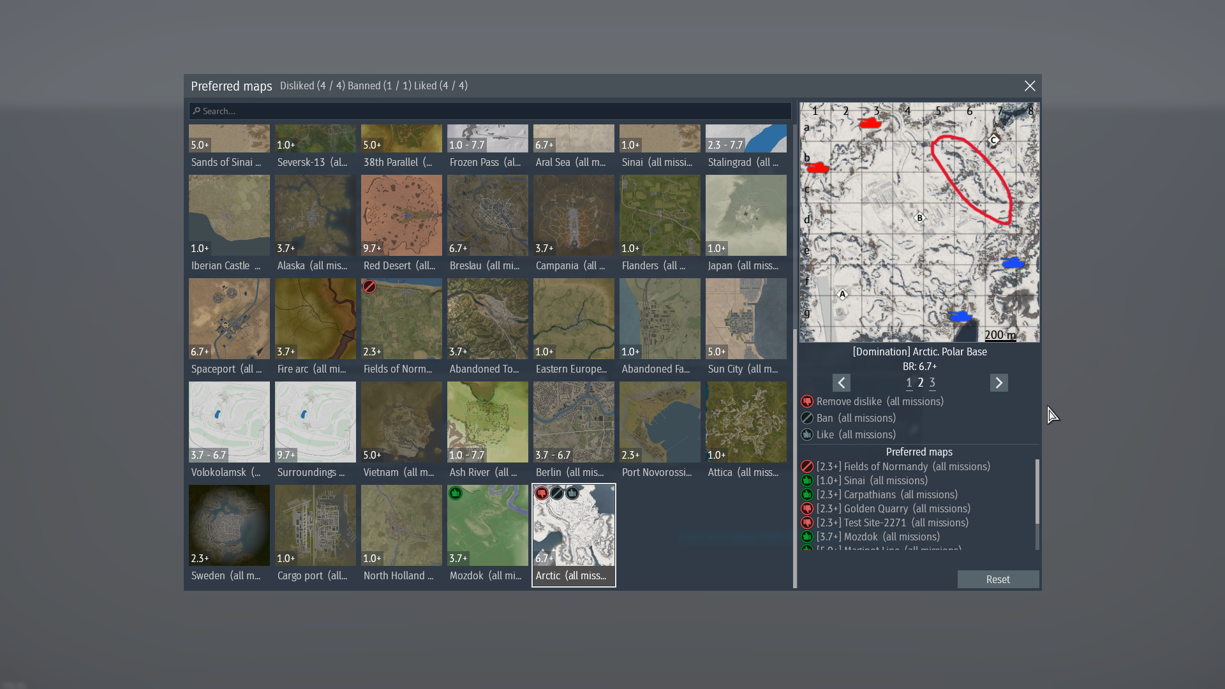Click the green like icon beside Sinai list entry
This screenshot has width=1225, height=689.
(x=807, y=481)
